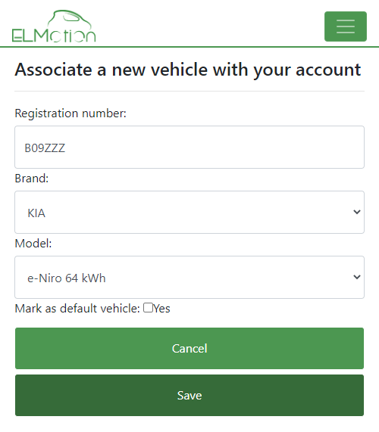Click the 'Registration number:' label
379x432 pixels.
click(70, 113)
